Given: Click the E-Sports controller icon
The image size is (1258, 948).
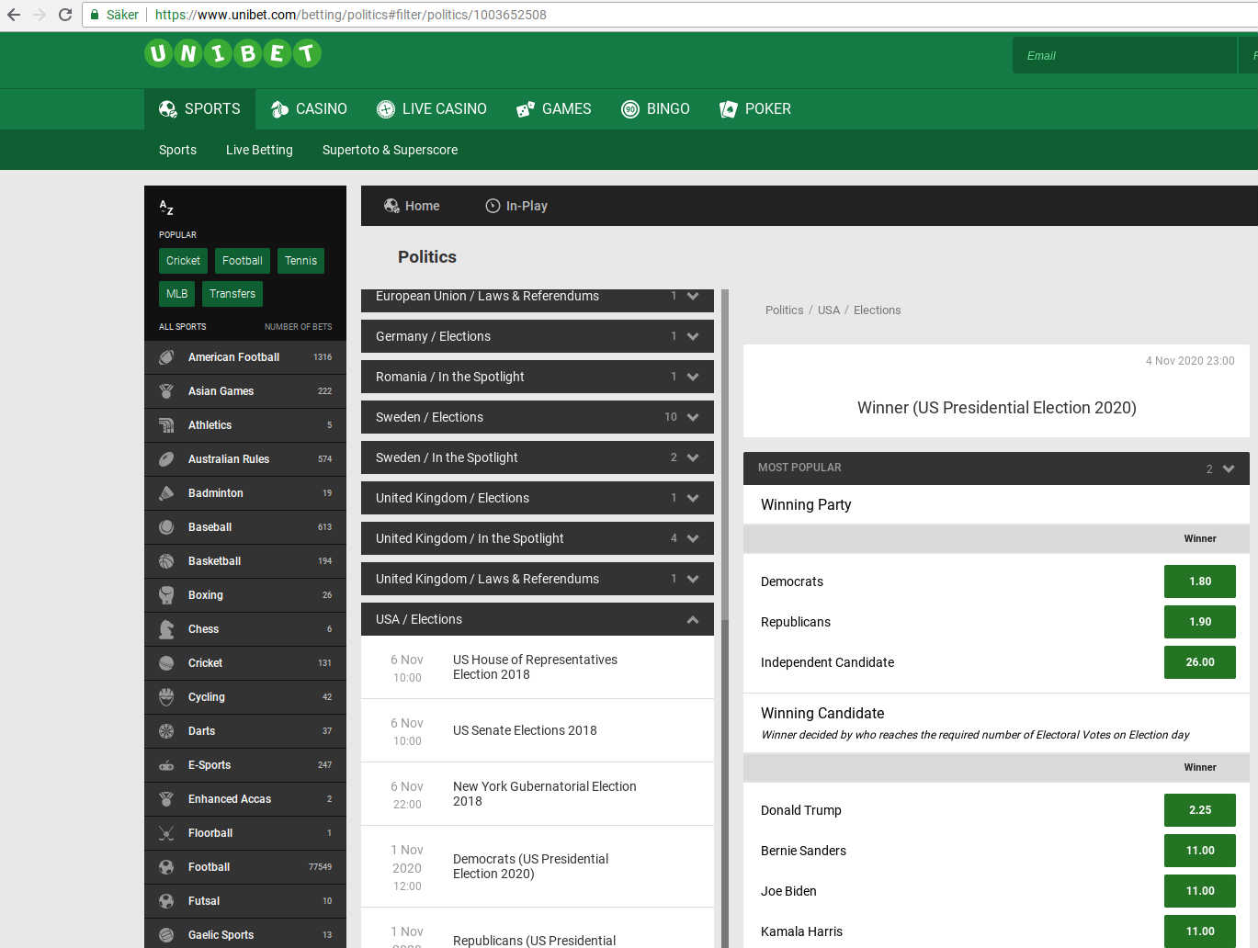Looking at the screenshot, I should 166,765.
